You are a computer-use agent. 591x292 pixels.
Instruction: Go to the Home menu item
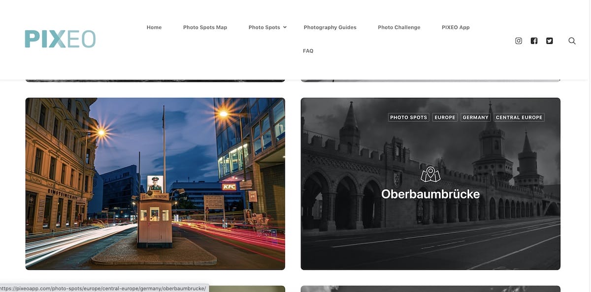pyautogui.click(x=154, y=28)
